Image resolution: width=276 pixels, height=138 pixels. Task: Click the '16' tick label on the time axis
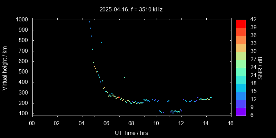(231, 123)
